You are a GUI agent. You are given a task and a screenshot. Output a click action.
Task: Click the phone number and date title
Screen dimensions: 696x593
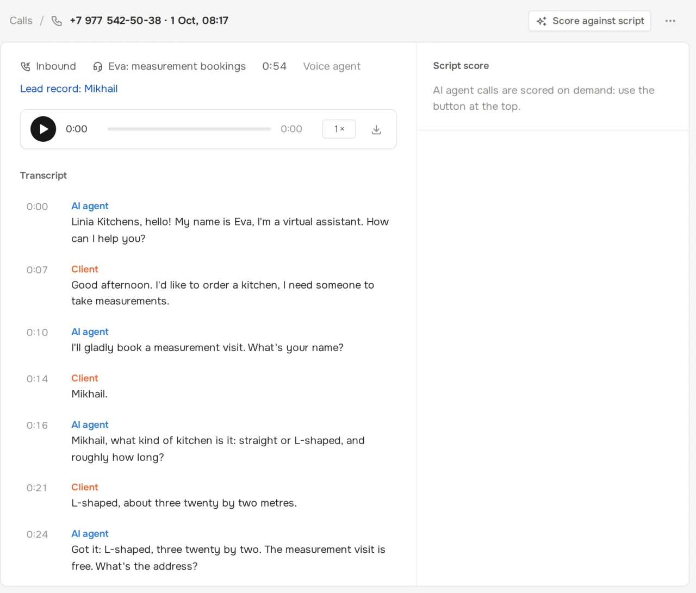tap(149, 21)
